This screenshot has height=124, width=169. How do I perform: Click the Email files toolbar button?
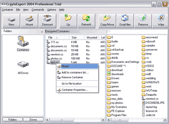[x=125, y=21]
